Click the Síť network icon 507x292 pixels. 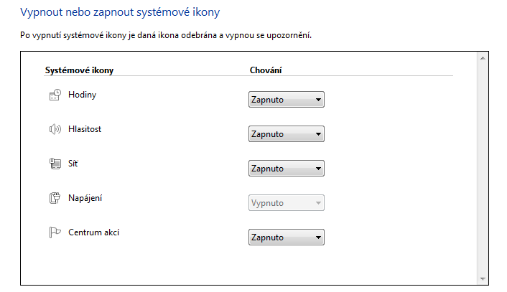tap(55, 164)
